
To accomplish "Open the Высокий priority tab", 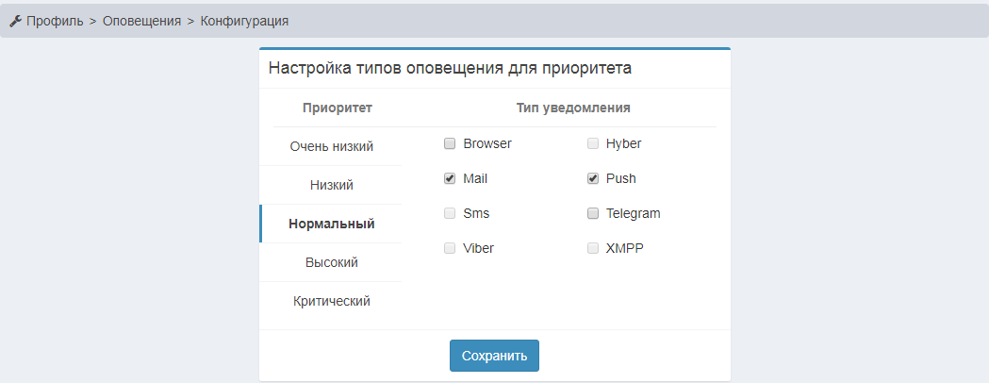I will click(331, 262).
